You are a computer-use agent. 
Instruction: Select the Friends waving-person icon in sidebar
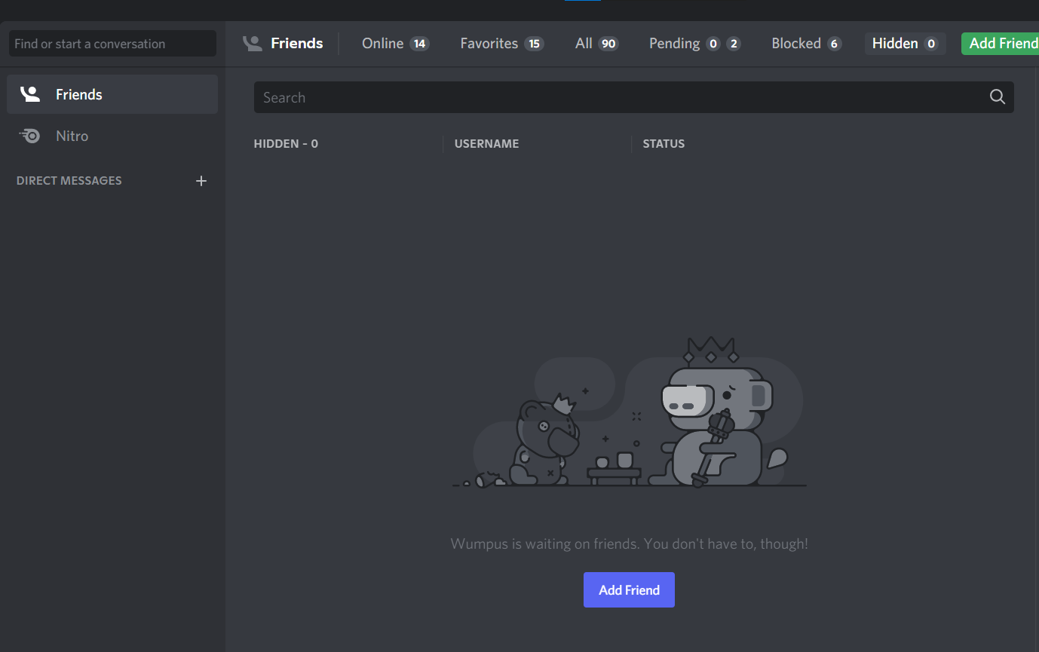click(x=30, y=93)
